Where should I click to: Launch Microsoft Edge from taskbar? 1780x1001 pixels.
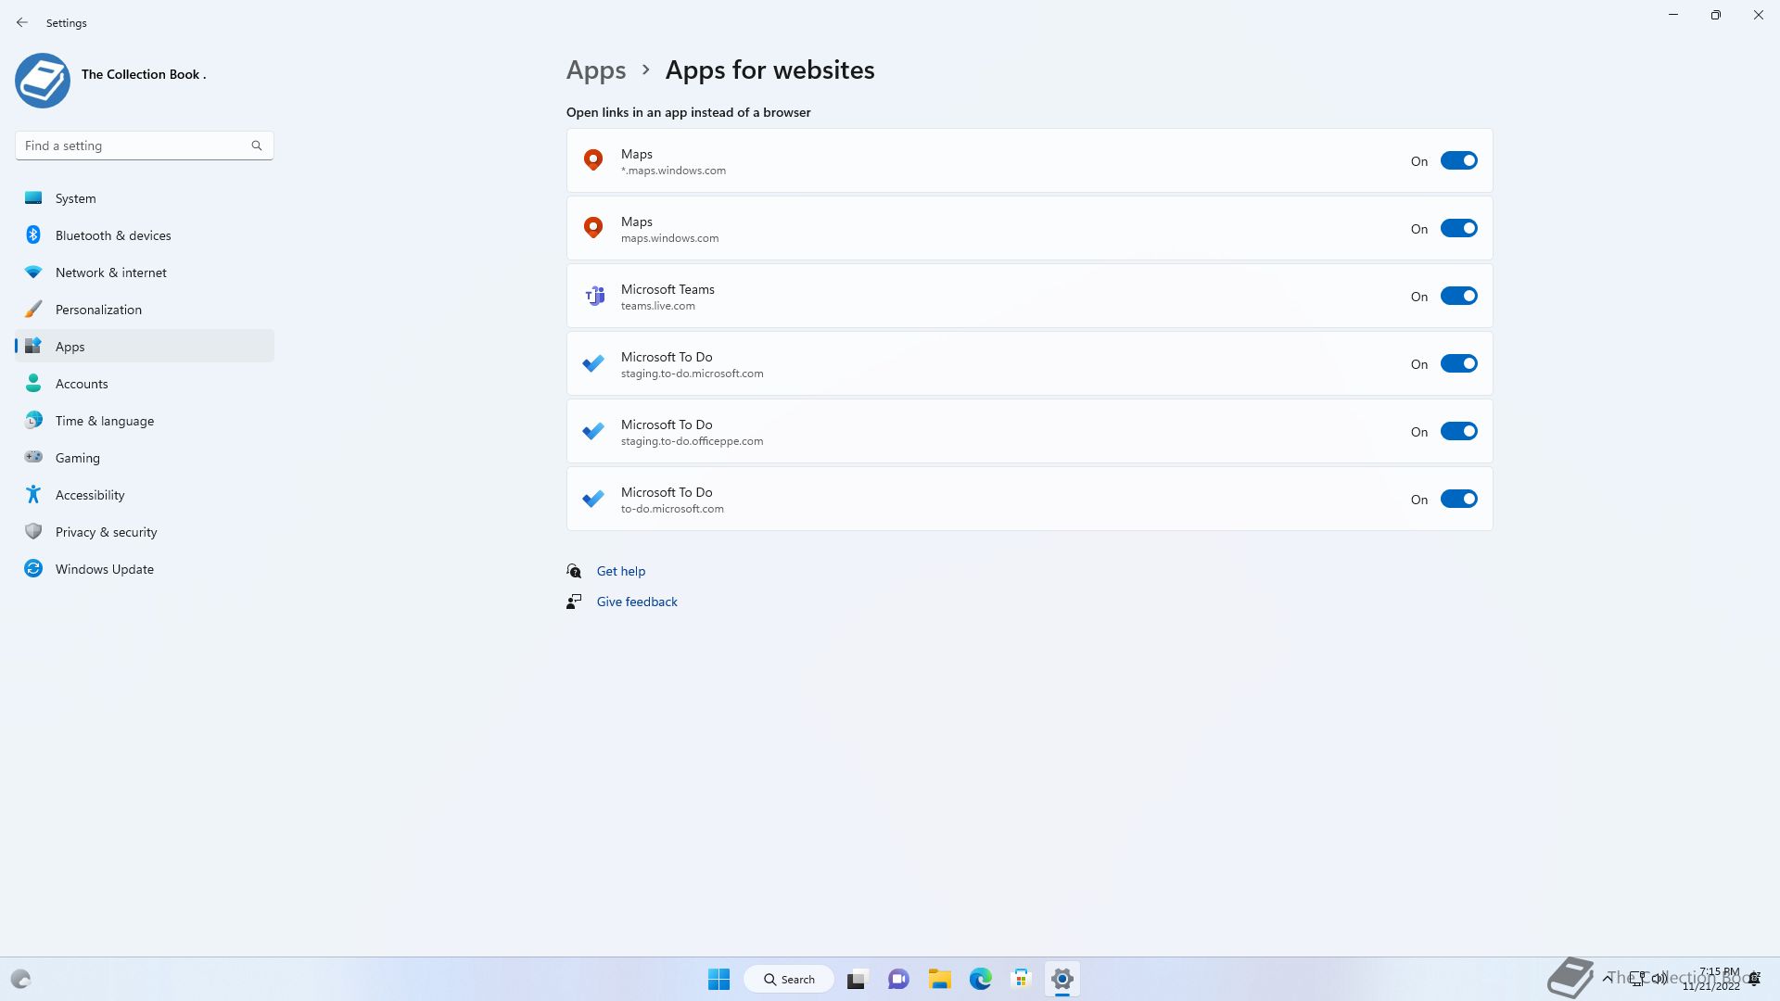pyautogui.click(x=980, y=979)
